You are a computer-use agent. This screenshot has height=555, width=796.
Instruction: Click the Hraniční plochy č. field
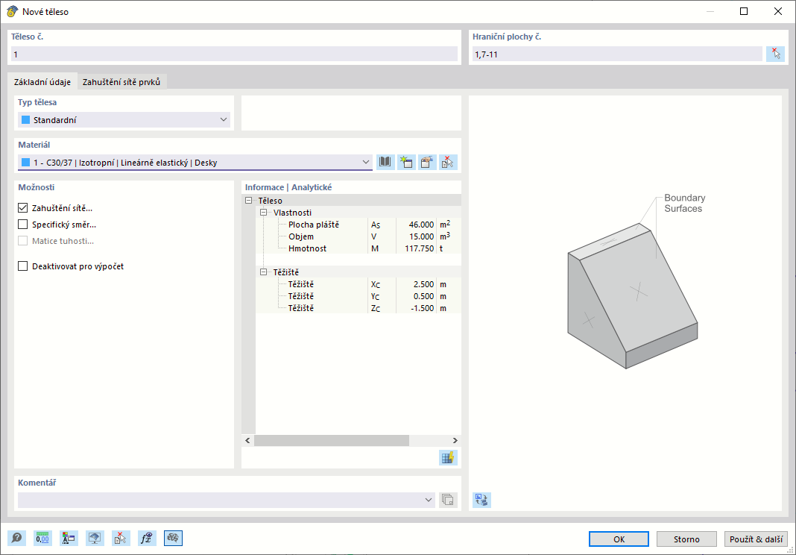click(617, 54)
